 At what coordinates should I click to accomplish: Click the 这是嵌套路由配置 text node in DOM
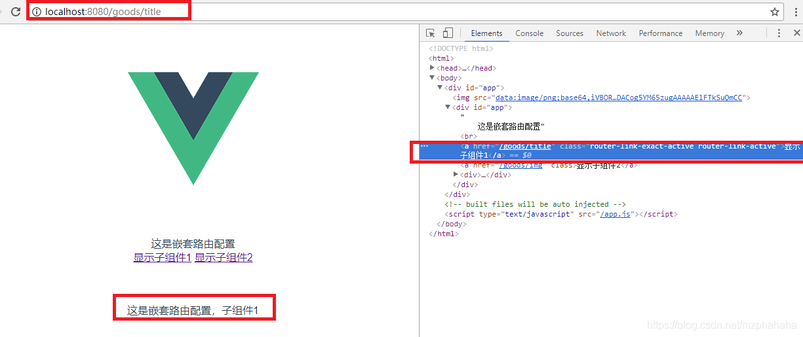point(511,126)
